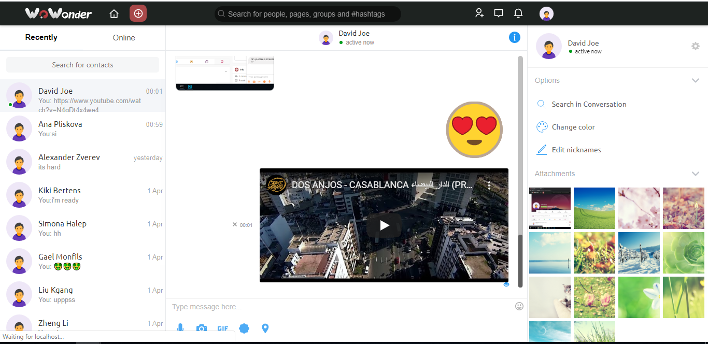Click Ana Pliskova's avatar in contacts
708x344 pixels.
point(19,128)
